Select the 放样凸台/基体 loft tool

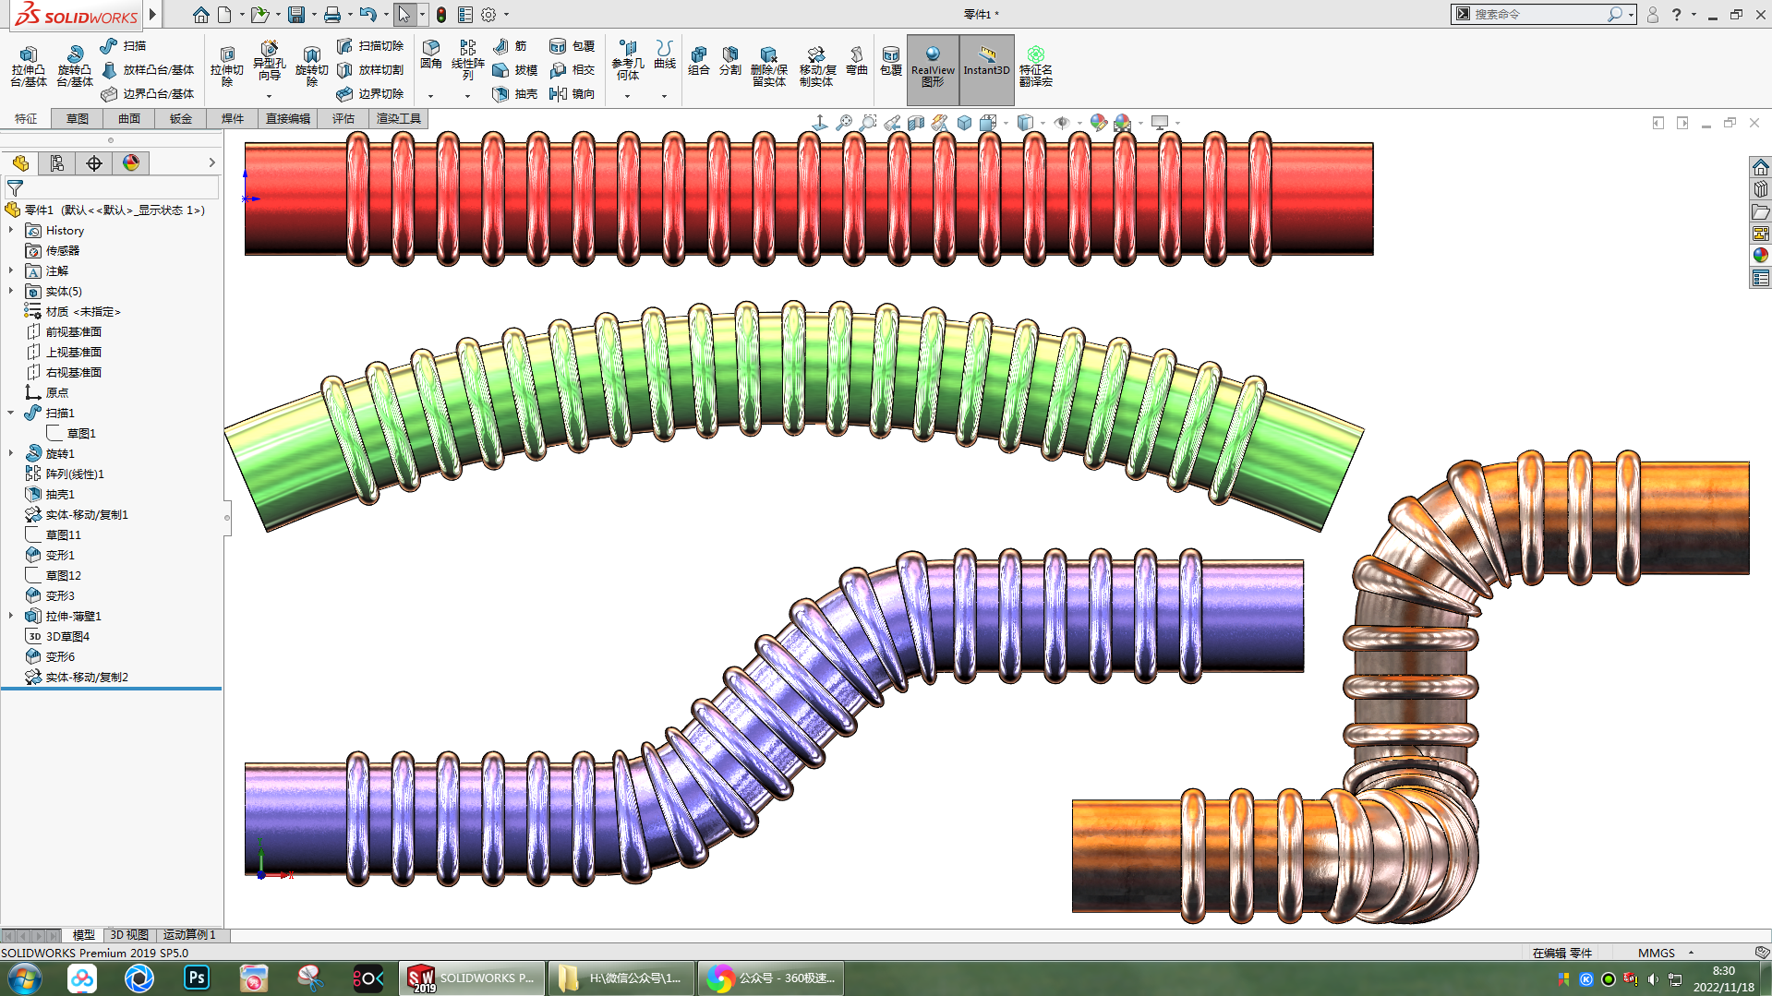pos(148,70)
